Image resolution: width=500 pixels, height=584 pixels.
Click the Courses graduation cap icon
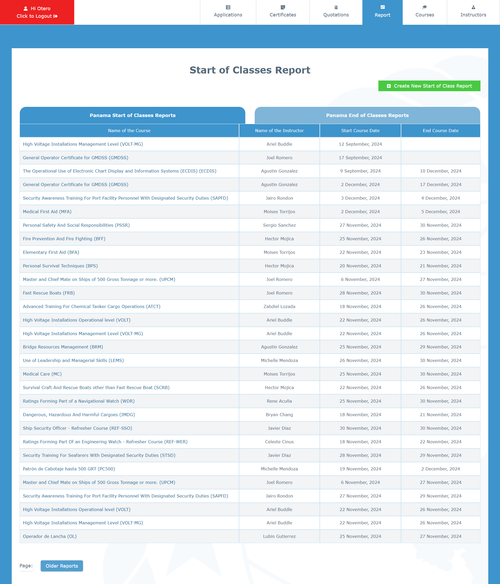(x=424, y=7)
